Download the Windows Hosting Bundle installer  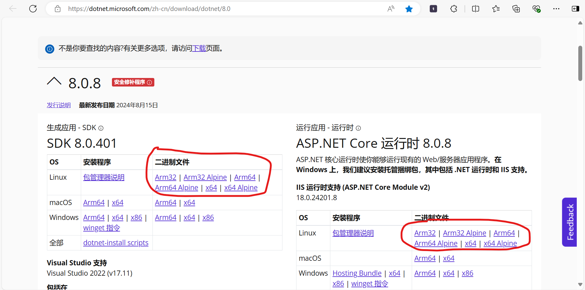point(357,273)
